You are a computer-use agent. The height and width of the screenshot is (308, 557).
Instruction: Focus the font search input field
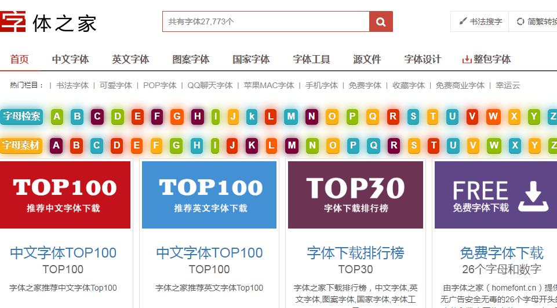coord(265,22)
